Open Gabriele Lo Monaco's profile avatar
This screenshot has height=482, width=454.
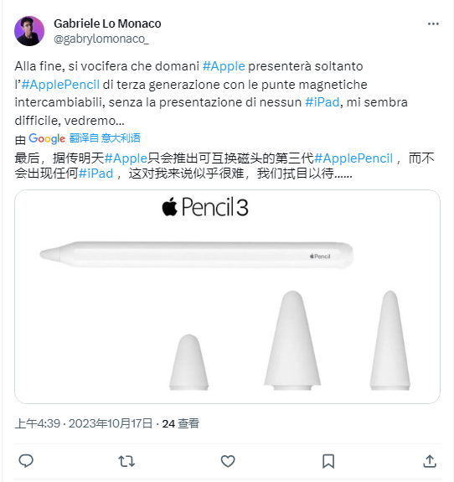click(x=29, y=31)
